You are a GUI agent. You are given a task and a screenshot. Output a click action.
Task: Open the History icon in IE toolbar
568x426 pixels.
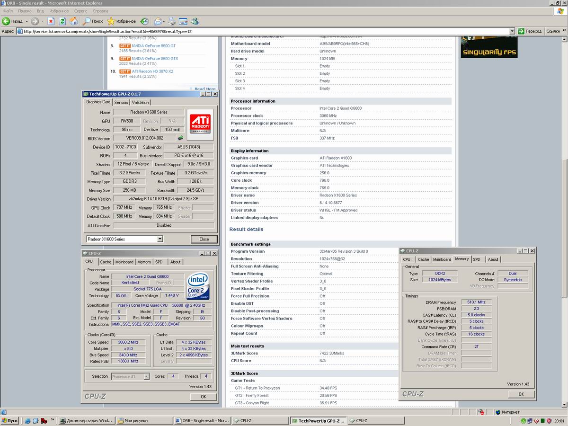pyautogui.click(x=145, y=21)
